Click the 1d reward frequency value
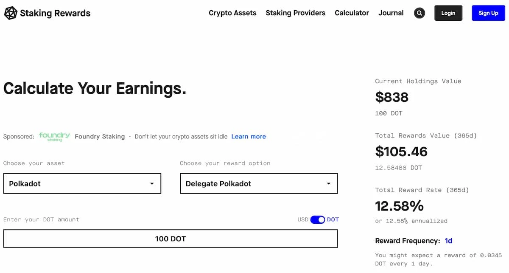Viewport: 509px width, 273px height. tap(449, 241)
